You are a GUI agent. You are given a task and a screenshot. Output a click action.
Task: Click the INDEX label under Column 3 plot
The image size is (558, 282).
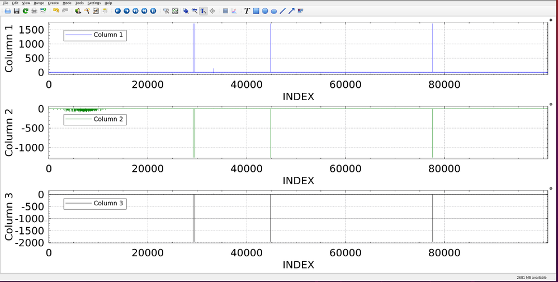[x=298, y=265]
